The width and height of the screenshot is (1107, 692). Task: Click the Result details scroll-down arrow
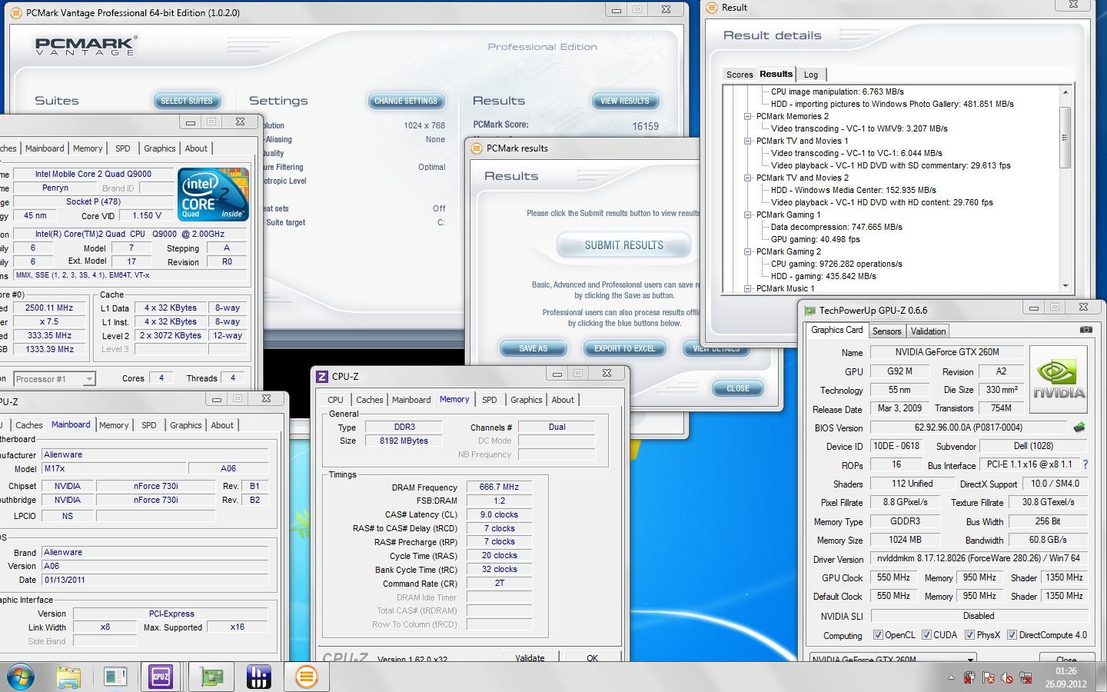pos(1065,286)
